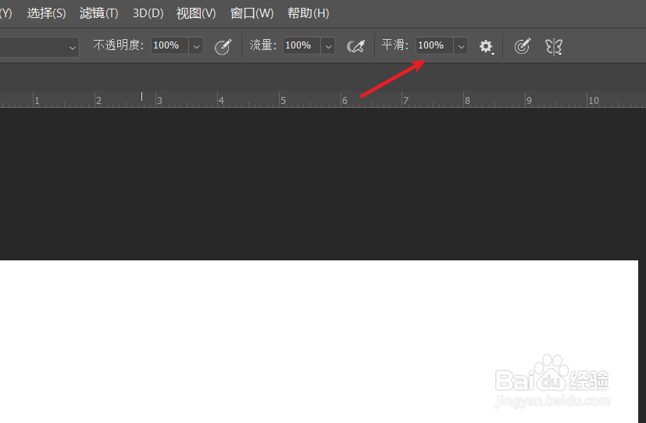Click the 平滑 percentage field

(x=434, y=45)
